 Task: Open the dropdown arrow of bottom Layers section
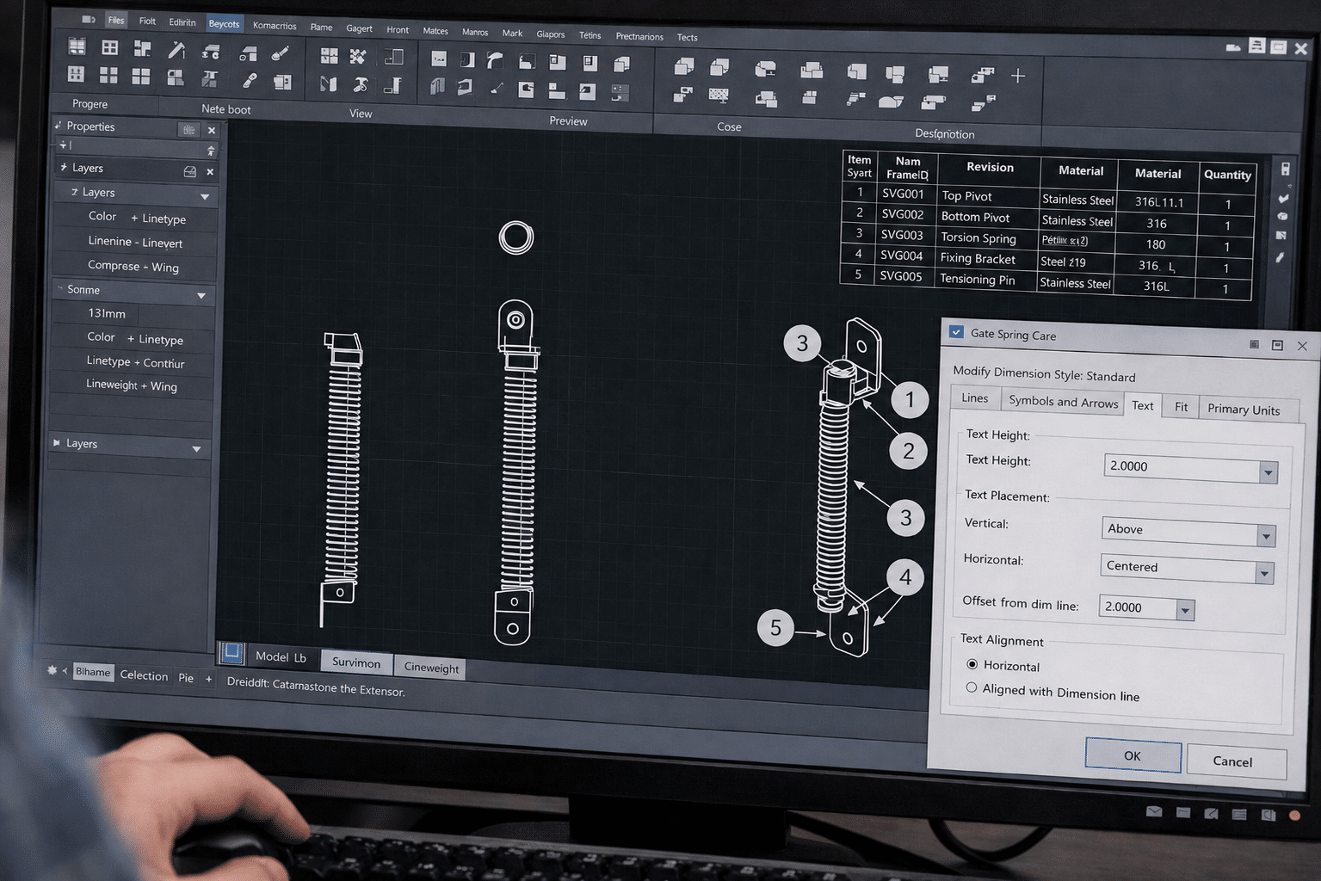196,449
